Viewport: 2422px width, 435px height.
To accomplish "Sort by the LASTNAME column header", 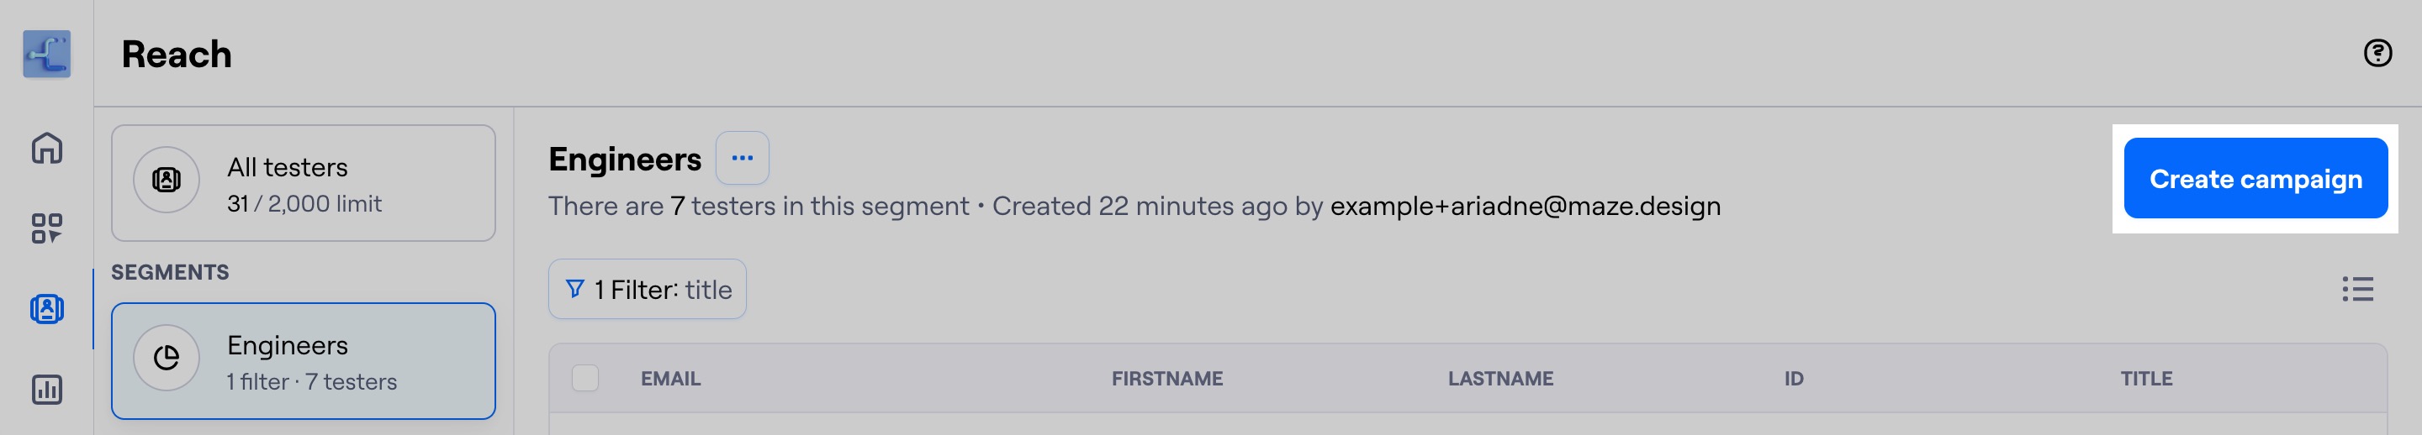I will (1499, 379).
